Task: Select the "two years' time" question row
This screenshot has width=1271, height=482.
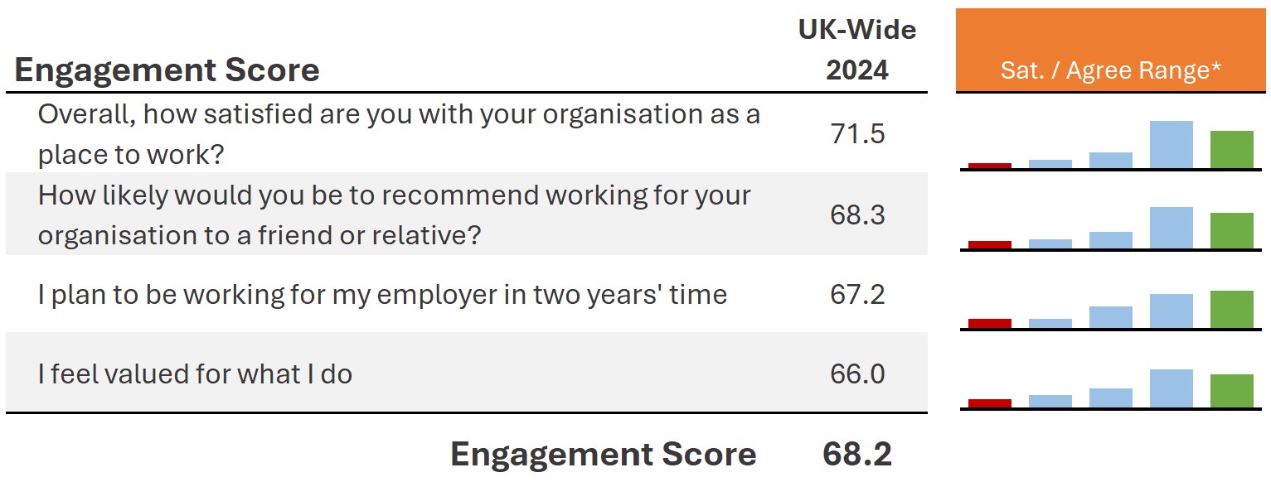Action: [382, 294]
